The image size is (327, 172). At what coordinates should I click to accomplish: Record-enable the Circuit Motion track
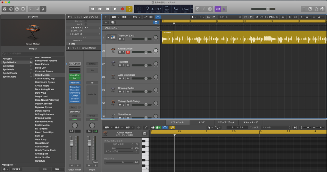(128, 52)
